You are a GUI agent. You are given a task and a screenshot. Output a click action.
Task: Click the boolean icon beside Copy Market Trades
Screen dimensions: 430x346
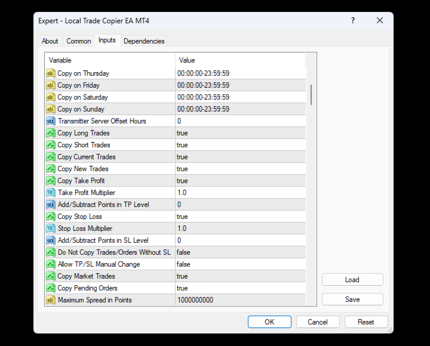[51, 276]
